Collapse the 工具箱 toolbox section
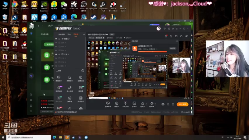Image resolution: width=249 pixels, height=140 pixels. 83,71
